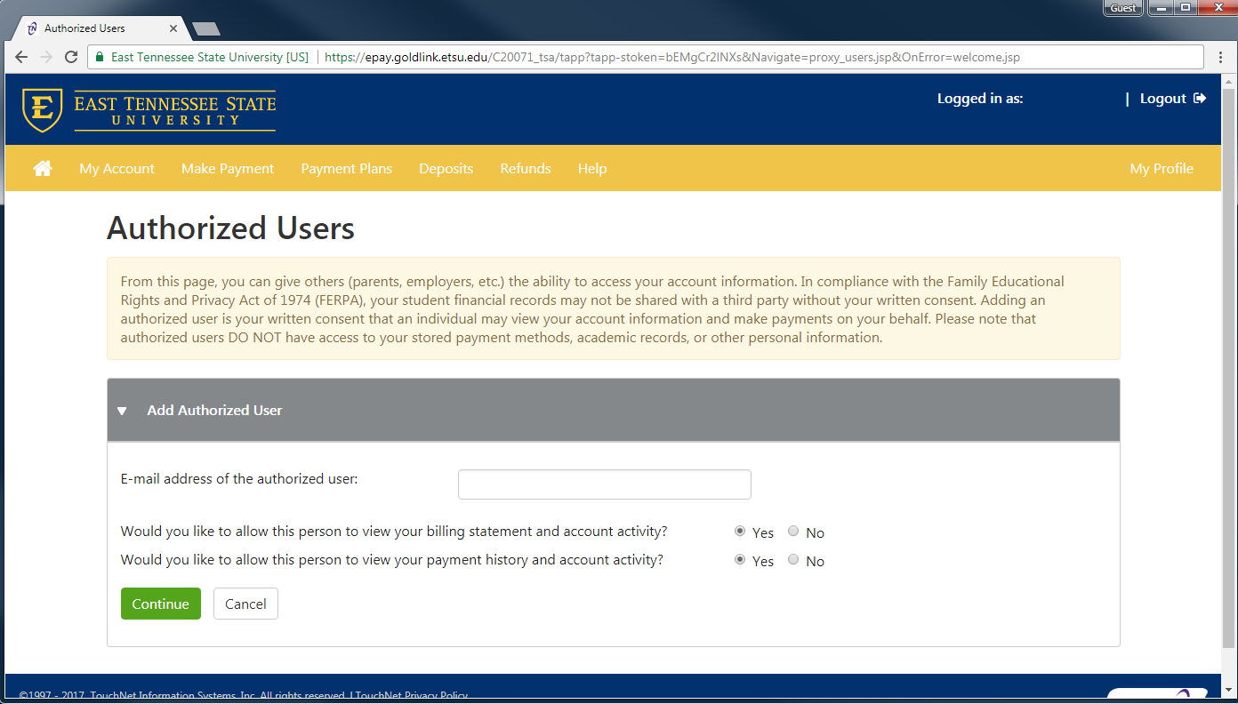
Task: Open the Payment Plans menu item
Action: 346,168
